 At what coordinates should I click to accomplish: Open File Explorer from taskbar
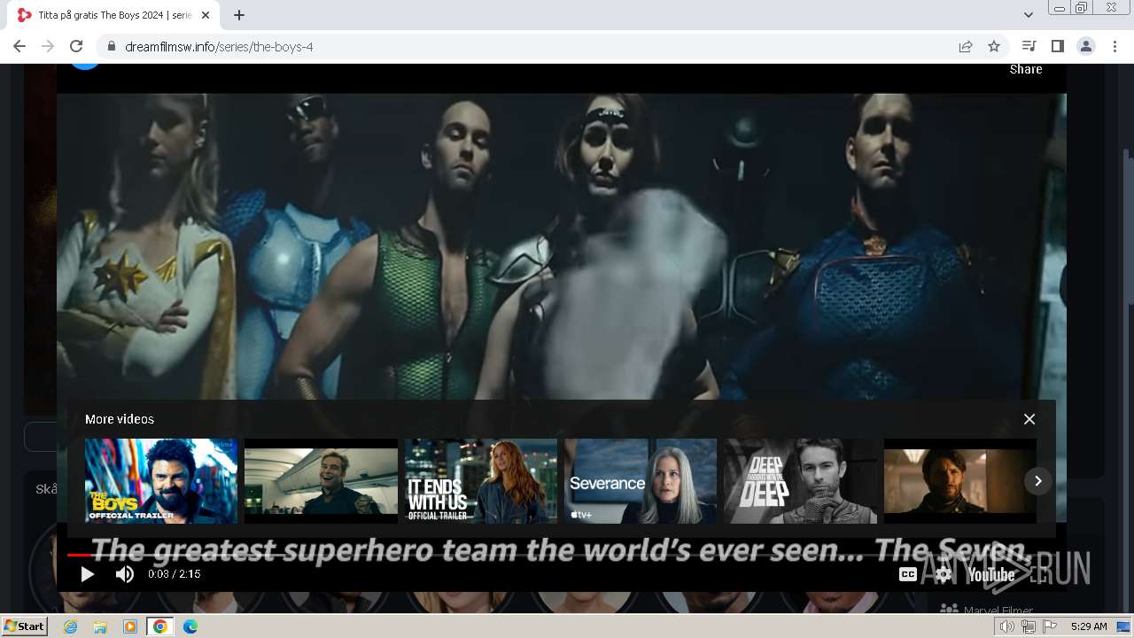tap(100, 626)
